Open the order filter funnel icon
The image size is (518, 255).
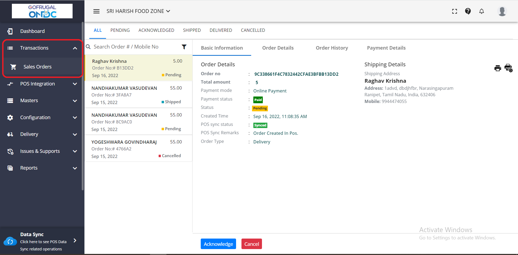click(x=184, y=47)
